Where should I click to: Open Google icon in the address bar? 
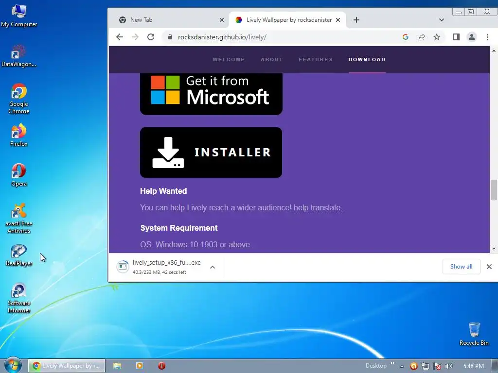point(405,37)
